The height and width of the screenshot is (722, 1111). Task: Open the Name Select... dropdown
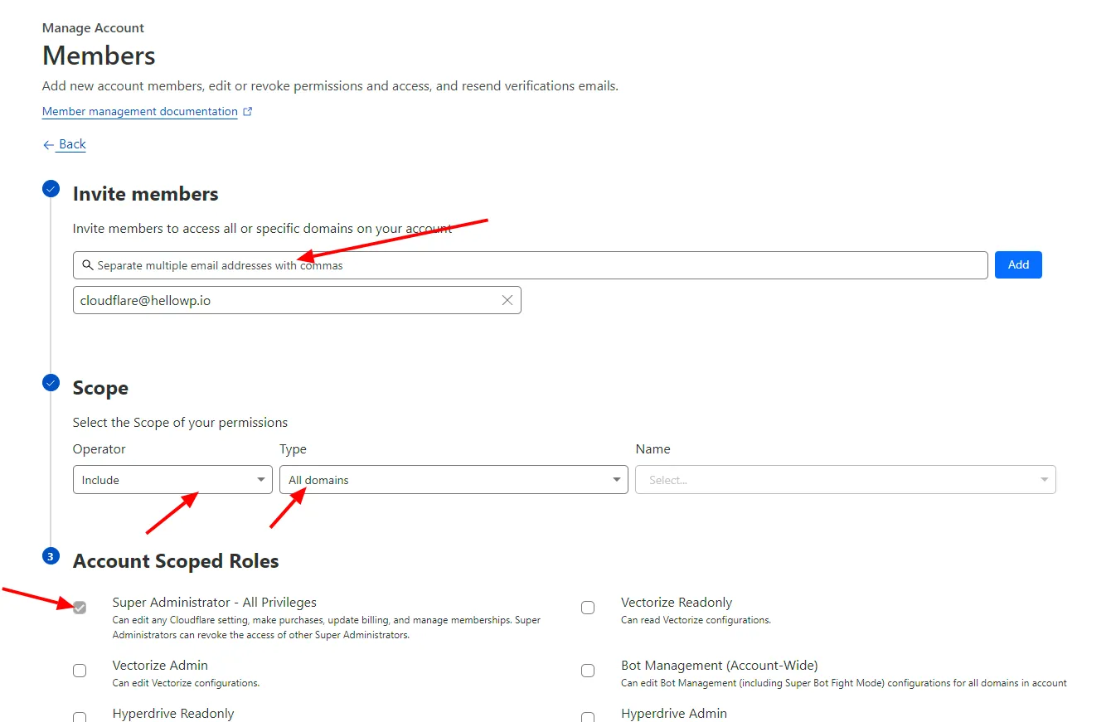click(x=846, y=480)
